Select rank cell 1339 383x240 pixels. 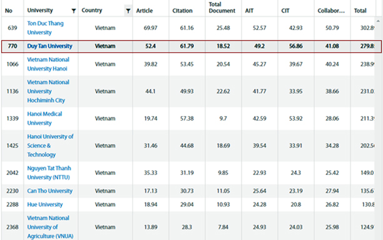point(13,118)
